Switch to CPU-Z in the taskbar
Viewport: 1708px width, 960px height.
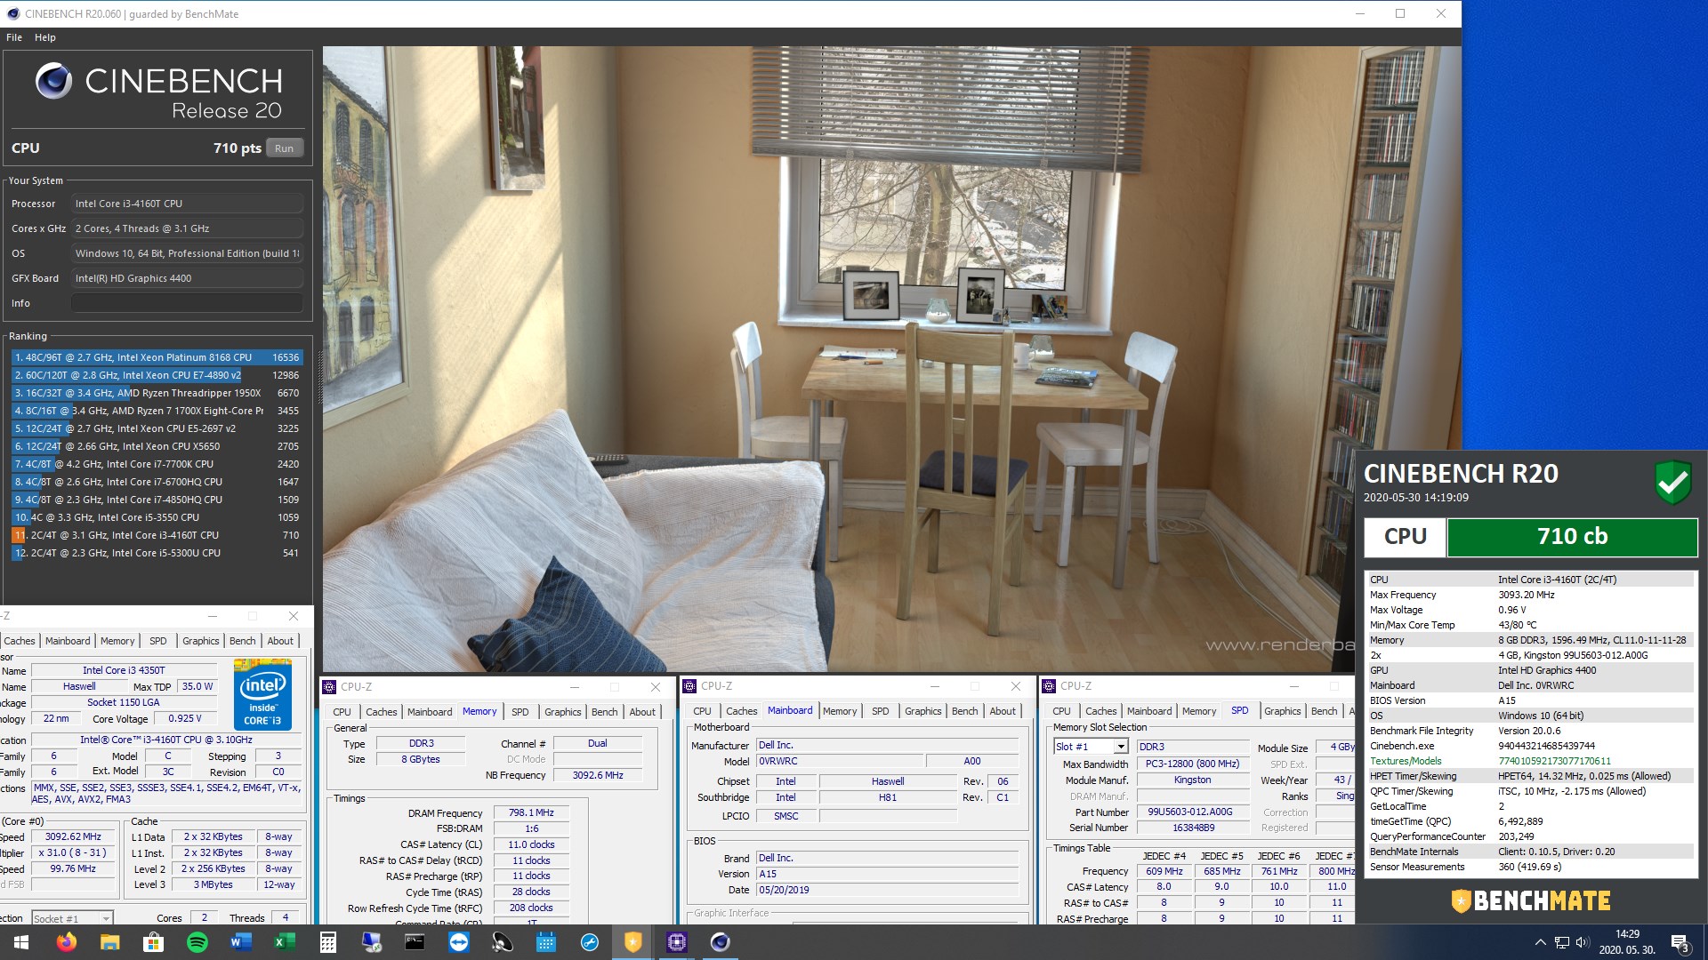[x=676, y=942]
